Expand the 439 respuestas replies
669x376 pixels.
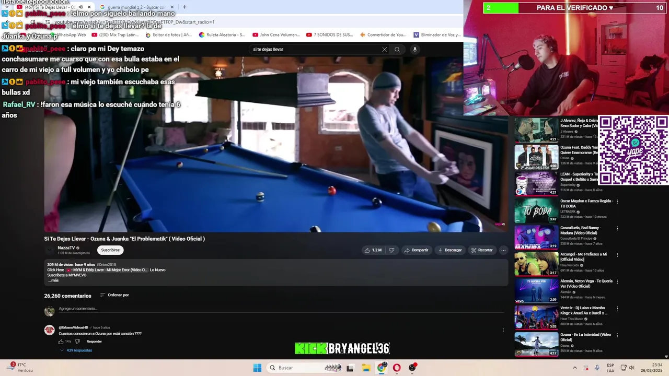click(x=76, y=350)
